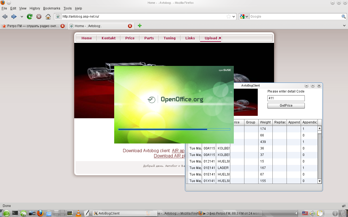Viewport: 348px width, 217px height.
Task: Click the site identity icon in address bar
Action: click(x=58, y=17)
